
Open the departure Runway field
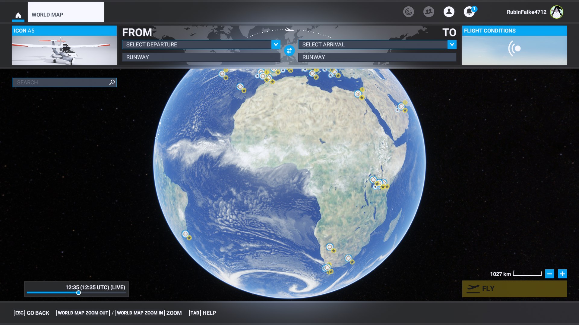[x=201, y=57]
